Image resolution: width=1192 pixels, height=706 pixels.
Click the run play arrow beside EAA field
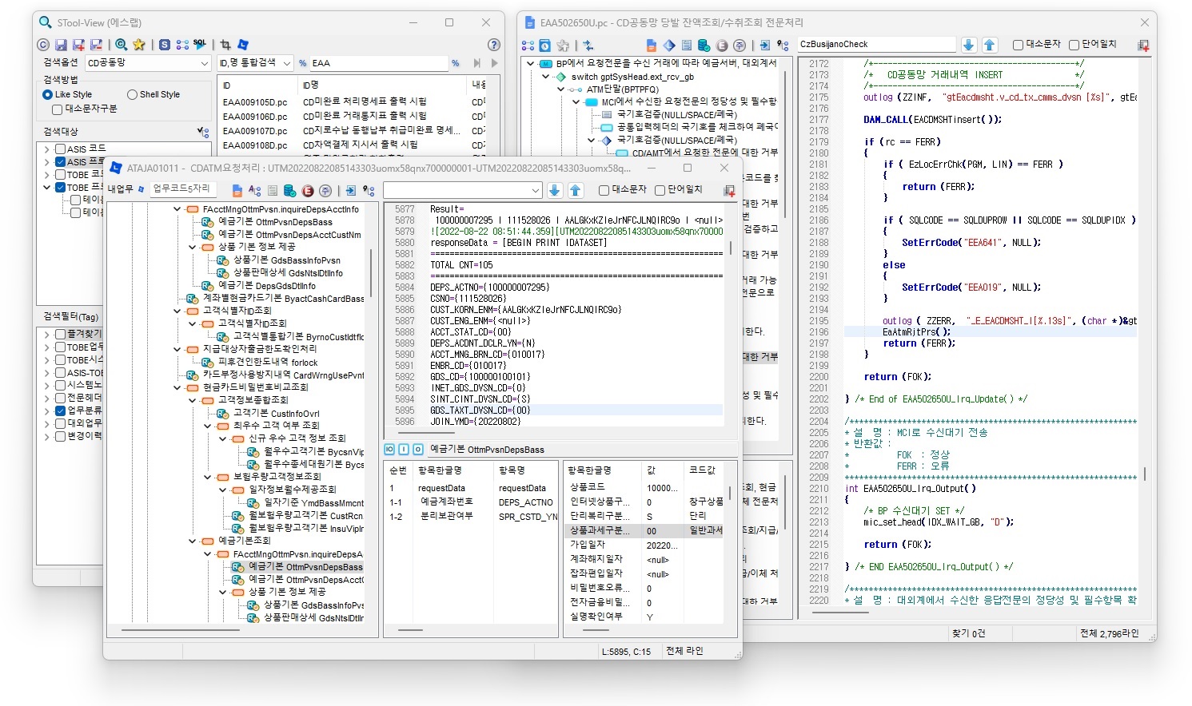click(494, 63)
